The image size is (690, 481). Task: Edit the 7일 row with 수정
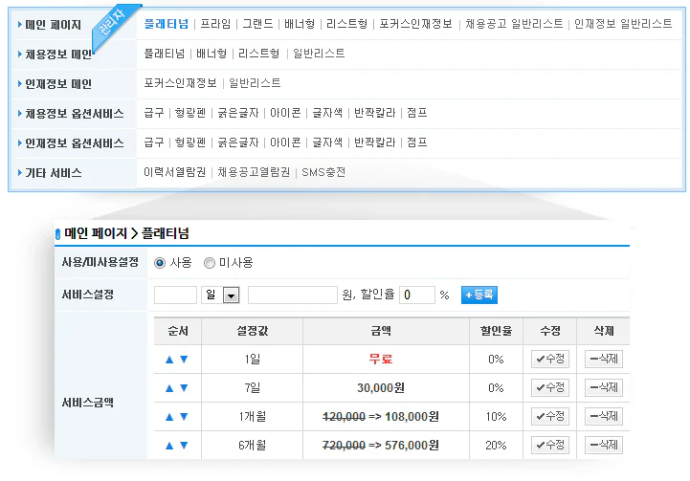coord(550,387)
